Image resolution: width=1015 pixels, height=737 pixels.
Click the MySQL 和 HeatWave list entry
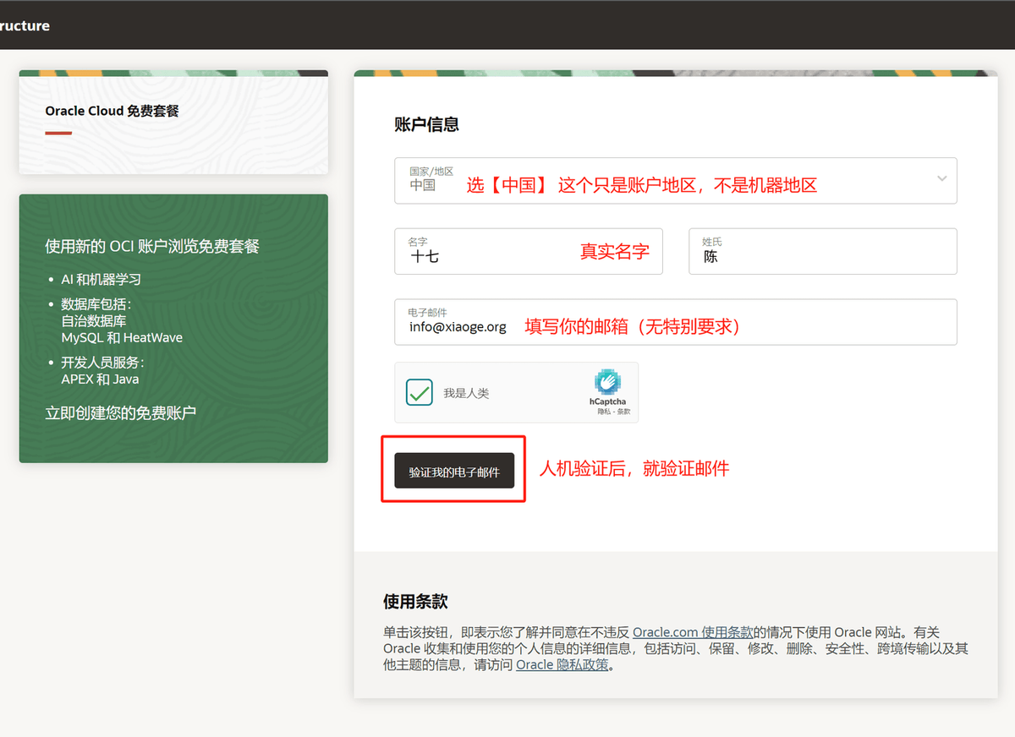[x=122, y=337]
